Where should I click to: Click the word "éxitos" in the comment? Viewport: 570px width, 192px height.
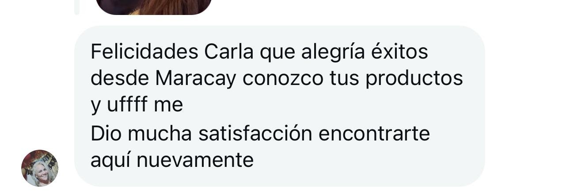(x=399, y=52)
